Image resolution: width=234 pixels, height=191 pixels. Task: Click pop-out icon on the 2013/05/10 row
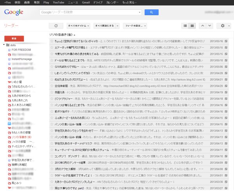(x=226, y=61)
